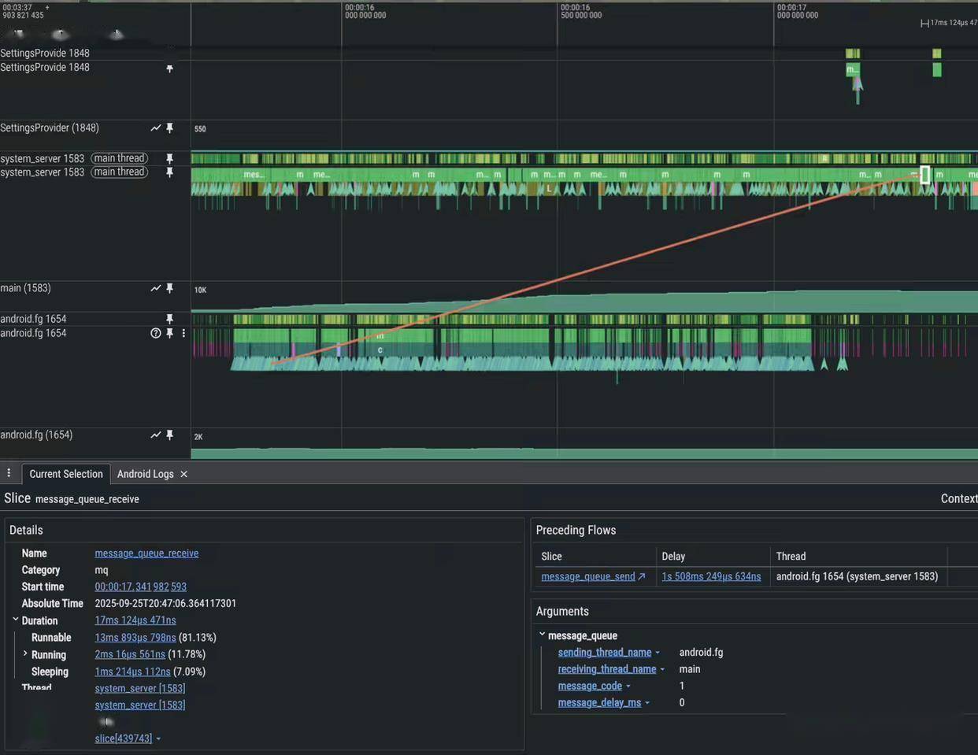
Task: Pin the main (1583) counter track
Action: tap(169, 289)
